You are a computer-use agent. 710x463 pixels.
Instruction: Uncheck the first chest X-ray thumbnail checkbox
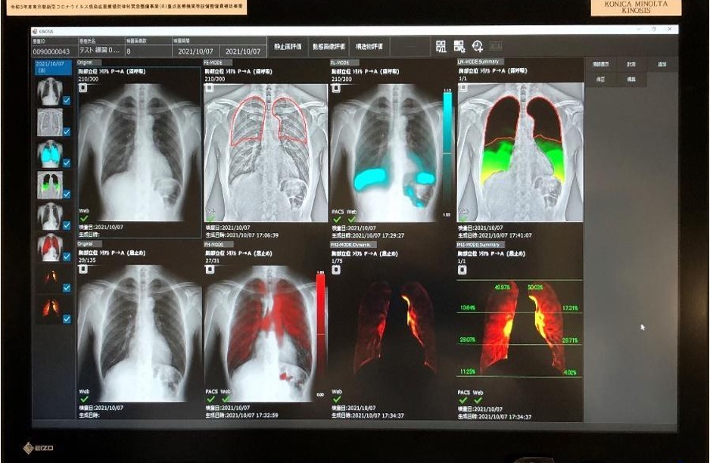pyautogui.click(x=67, y=101)
